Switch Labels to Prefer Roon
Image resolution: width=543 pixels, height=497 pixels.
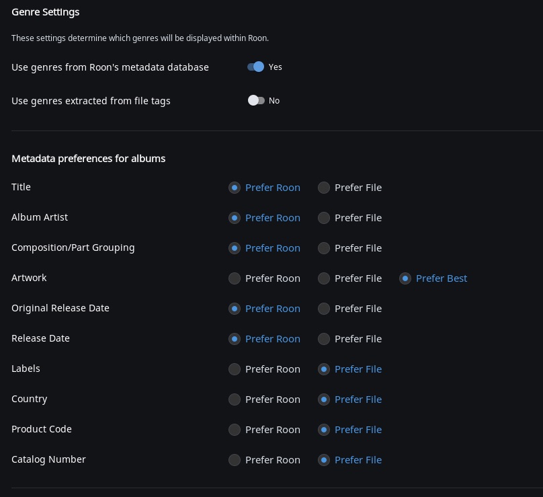(x=235, y=369)
